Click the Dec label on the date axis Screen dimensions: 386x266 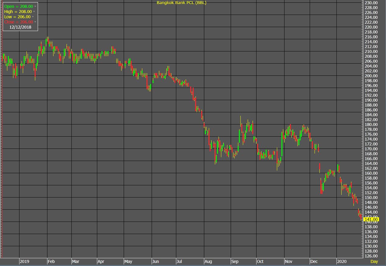pyautogui.click(x=314, y=261)
